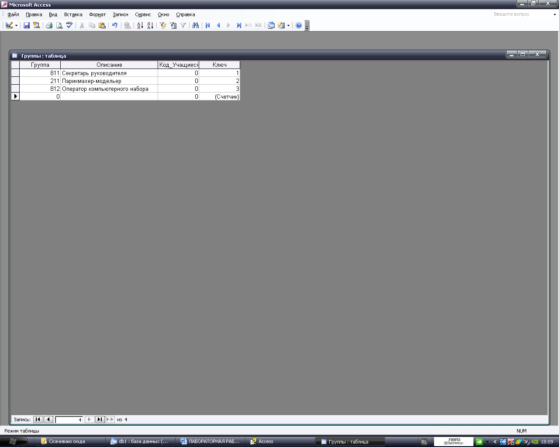Toggle the Apply Filter funnel icon
The height and width of the screenshot is (447, 559).
pyautogui.click(x=183, y=25)
